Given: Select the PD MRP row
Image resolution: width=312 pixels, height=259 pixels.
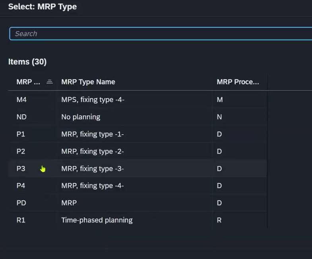Looking at the screenshot, I should point(138,203).
